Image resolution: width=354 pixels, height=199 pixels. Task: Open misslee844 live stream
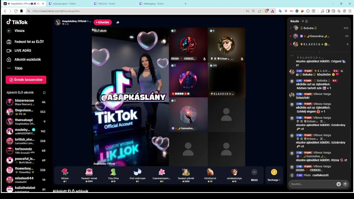click(x=26, y=180)
